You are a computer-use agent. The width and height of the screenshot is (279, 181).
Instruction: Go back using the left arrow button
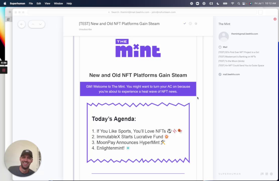pyautogui.click(x=22, y=24)
